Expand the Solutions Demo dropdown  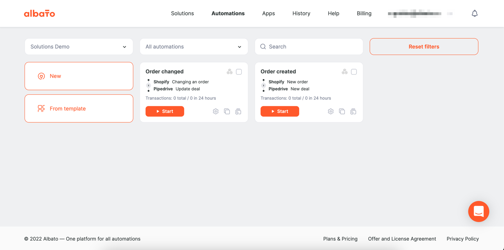coord(79,47)
